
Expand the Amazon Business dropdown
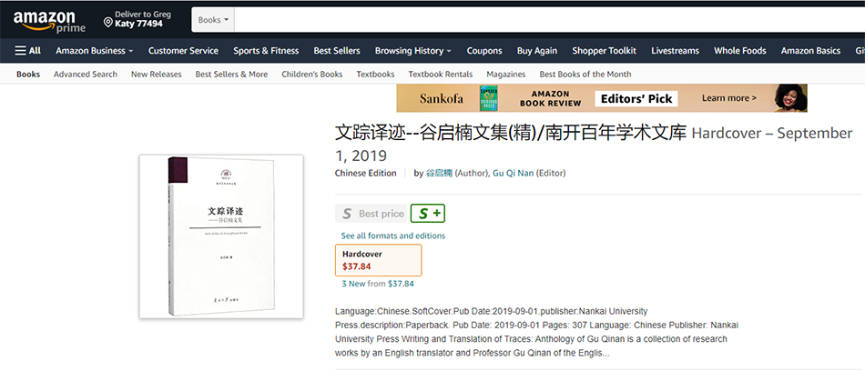pyautogui.click(x=95, y=51)
